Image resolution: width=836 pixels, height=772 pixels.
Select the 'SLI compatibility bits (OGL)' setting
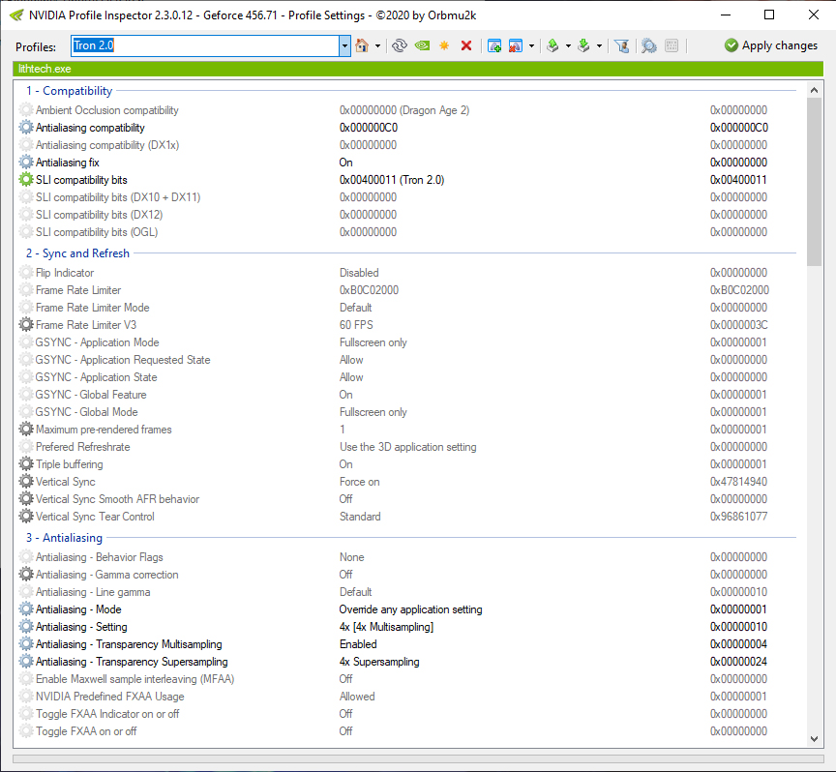click(x=409, y=232)
